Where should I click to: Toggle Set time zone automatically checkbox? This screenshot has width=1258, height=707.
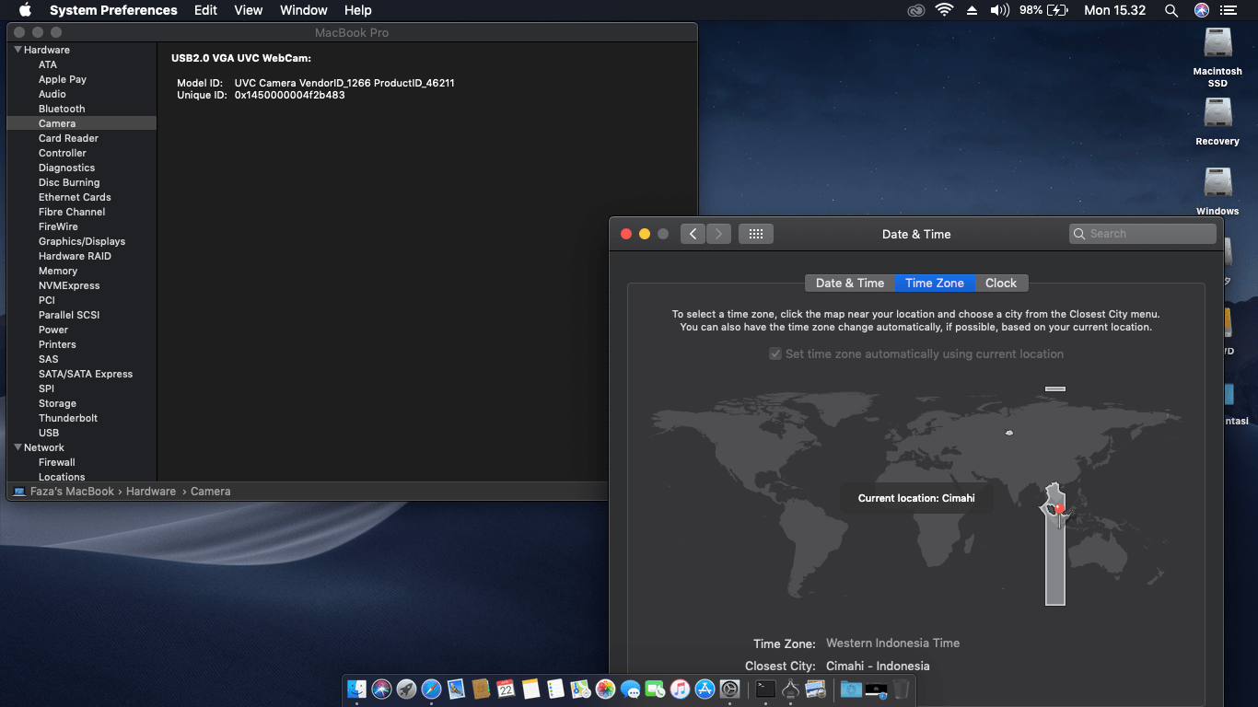tap(775, 354)
